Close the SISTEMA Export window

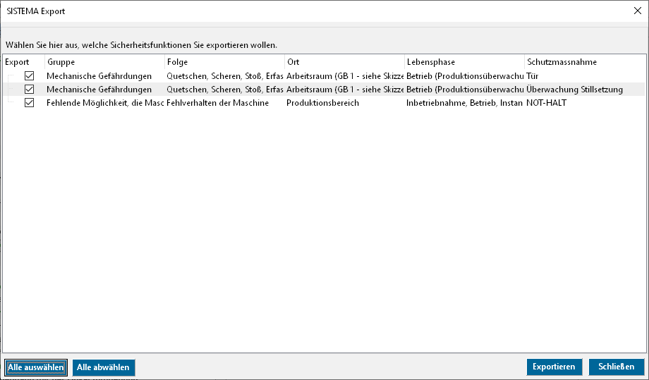(x=637, y=10)
